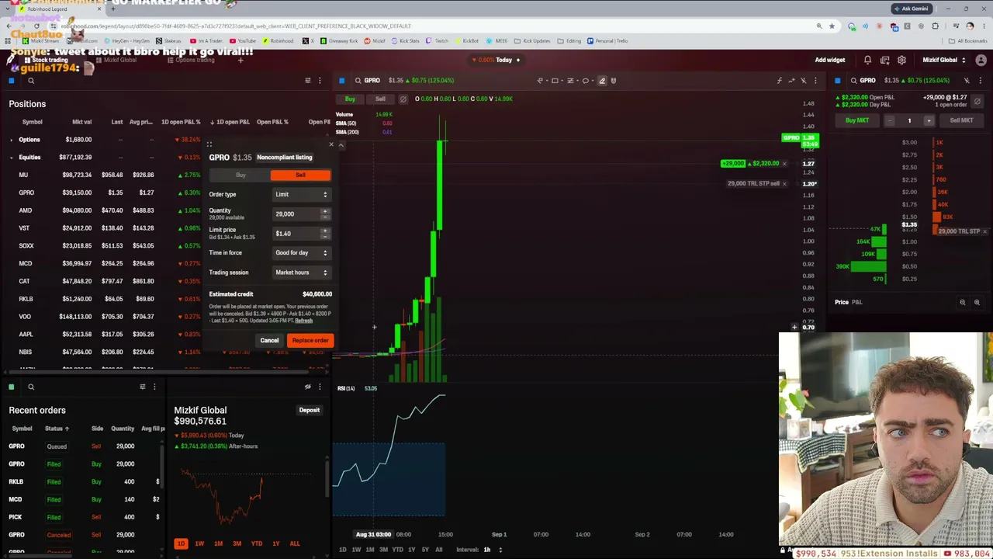The width and height of the screenshot is (993, 559).
Task: Cancel the order ticket changes
Action: coord(269,341)
